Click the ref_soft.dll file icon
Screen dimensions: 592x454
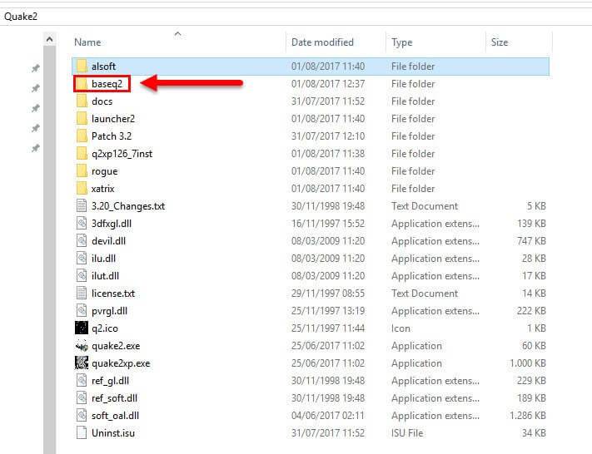click(x=82, y=397)
